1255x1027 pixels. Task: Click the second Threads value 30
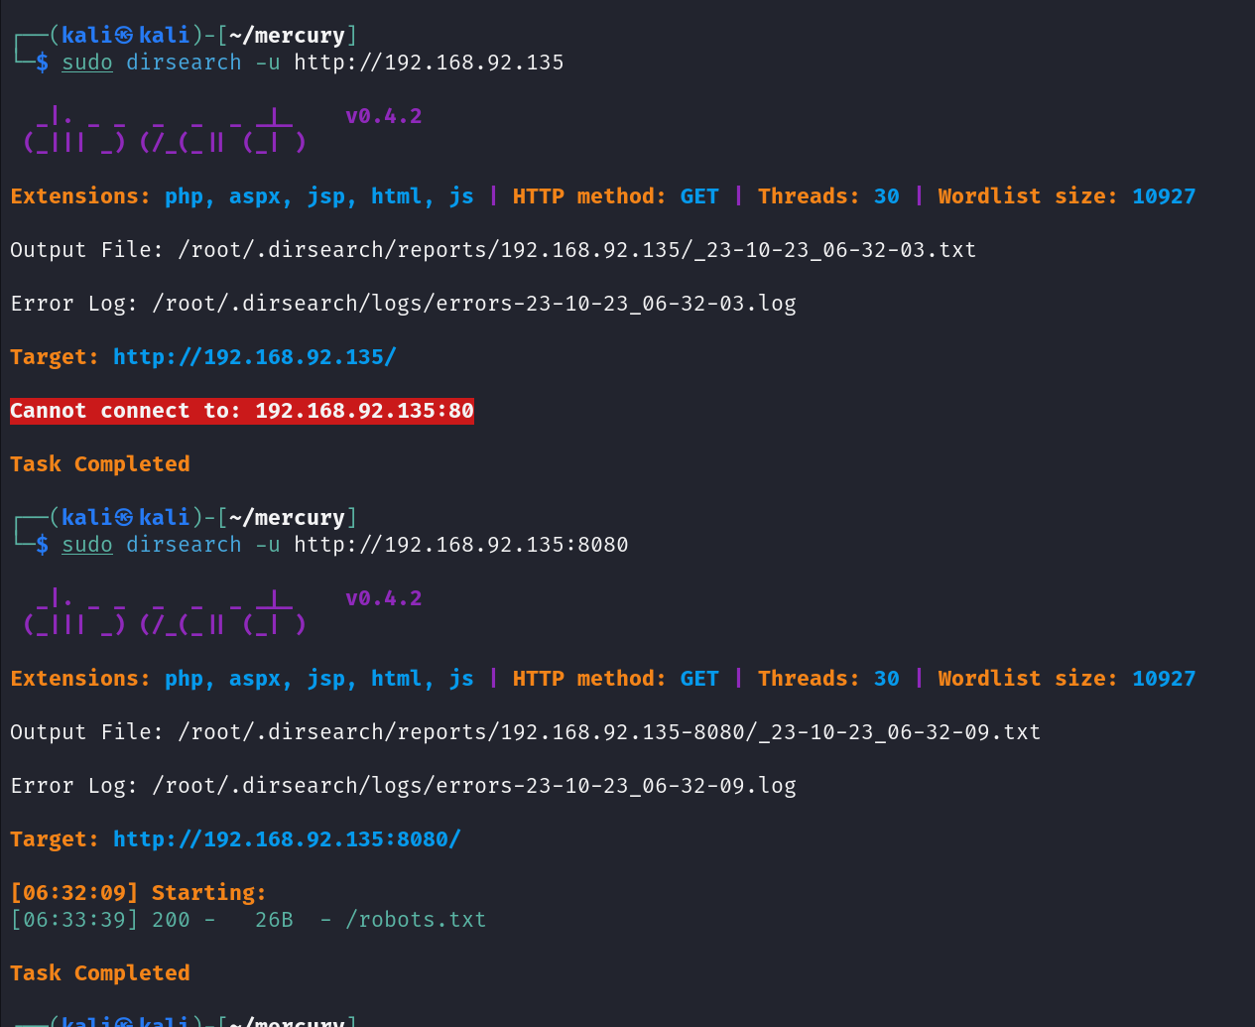(886, 679)
